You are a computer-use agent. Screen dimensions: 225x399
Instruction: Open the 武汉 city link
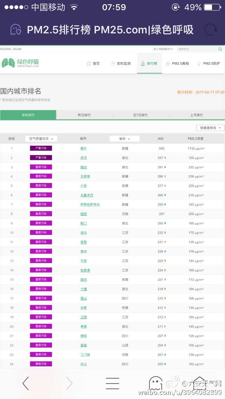pos(84,158)
